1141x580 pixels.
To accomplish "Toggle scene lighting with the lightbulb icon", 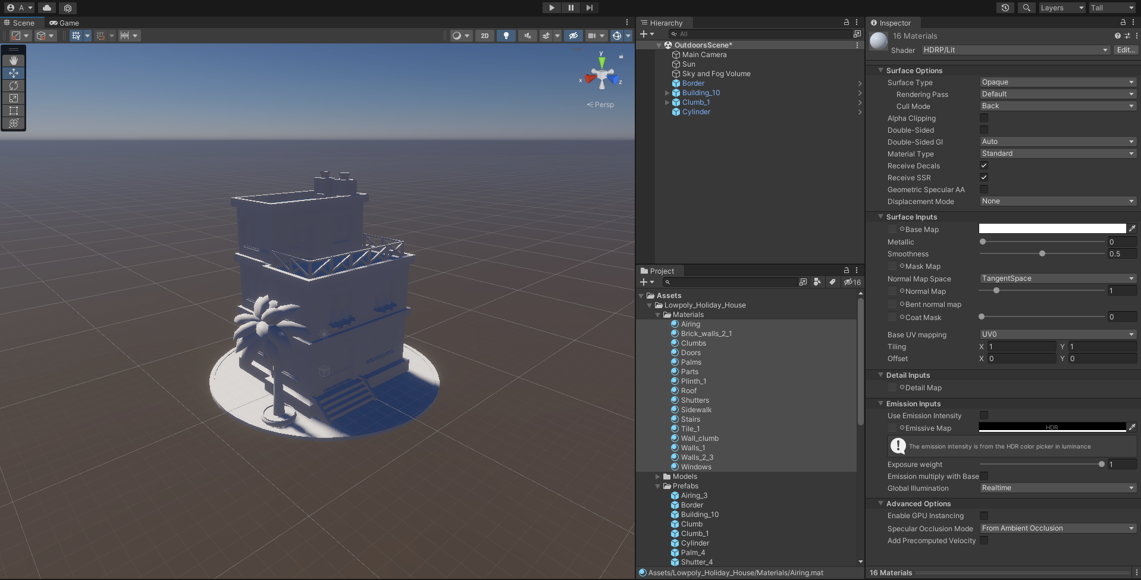I will pos(506,36).
